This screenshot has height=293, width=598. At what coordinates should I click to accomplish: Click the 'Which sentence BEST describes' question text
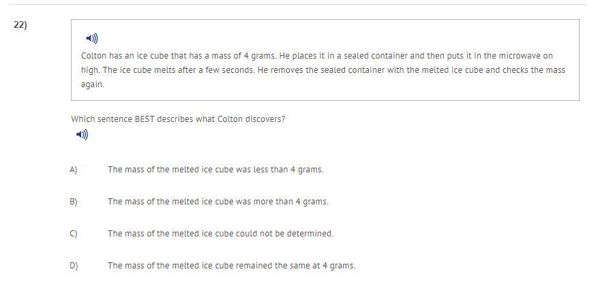click(178, 119)
